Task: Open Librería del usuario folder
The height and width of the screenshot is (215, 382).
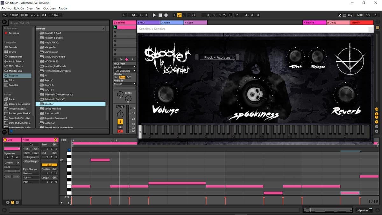Action: pyautogui.click(x=19, y=104)
